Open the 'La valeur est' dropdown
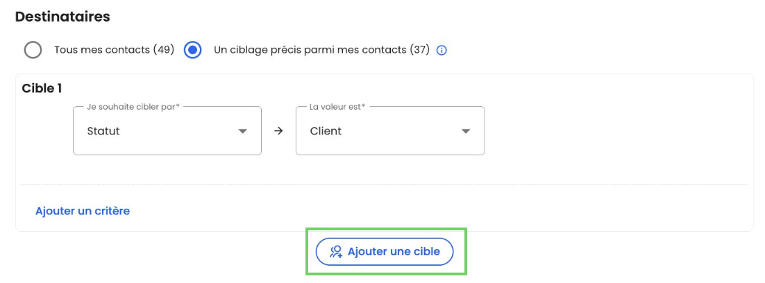The height and width of the screenshot is (283, 765). (x=389, y=131)
